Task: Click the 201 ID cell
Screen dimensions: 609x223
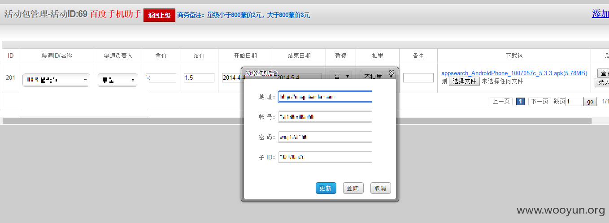Action: 10,77
